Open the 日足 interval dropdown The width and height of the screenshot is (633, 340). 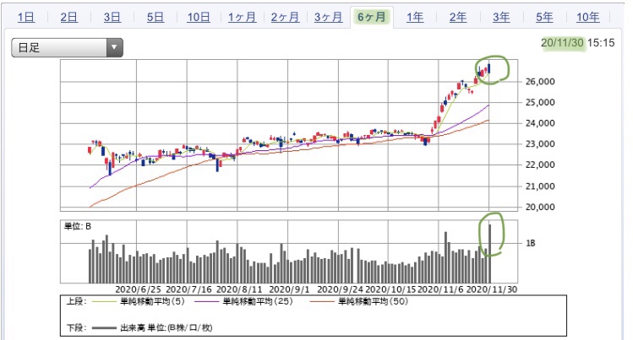pyautogui.click(x=67, y=47)
